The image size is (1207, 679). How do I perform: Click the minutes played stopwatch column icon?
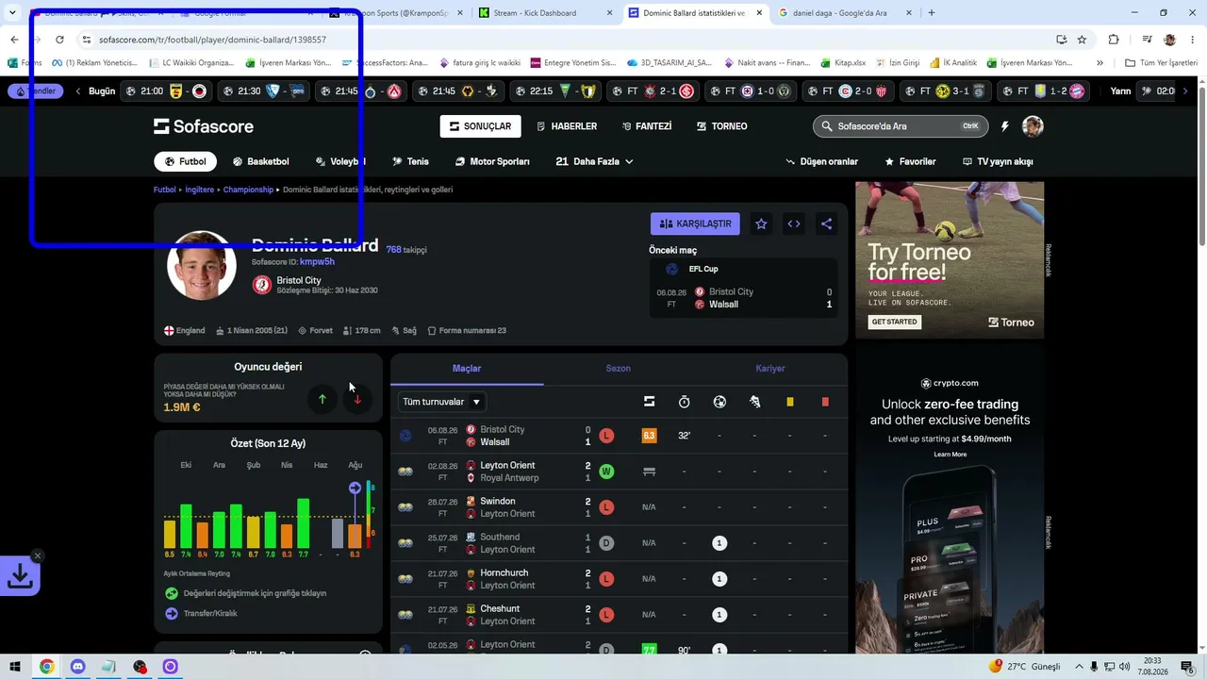685,402
